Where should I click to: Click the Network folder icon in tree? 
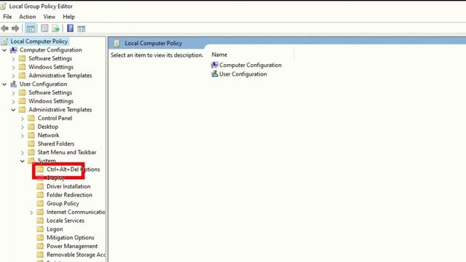(x=31, y=135)
